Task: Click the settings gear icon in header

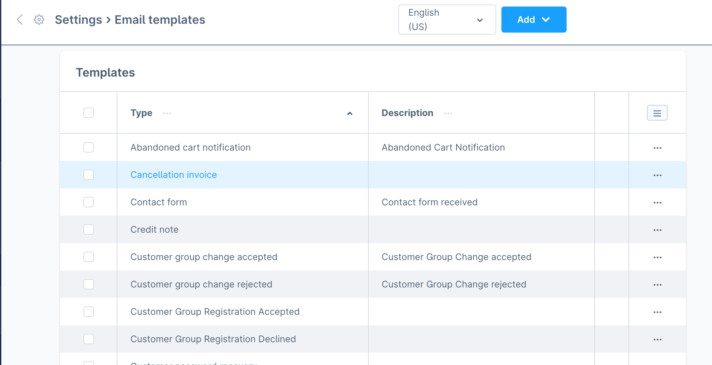Action: [39, 20]
